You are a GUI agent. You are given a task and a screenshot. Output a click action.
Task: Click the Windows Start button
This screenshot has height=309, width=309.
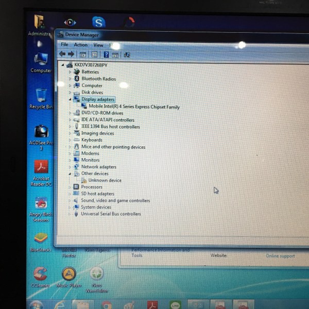(36, 305)
